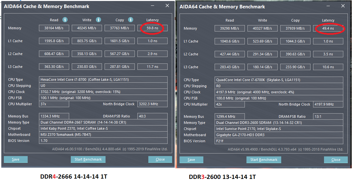
Task: Select Memory Read value 39298 MB/s
Action: click(229, 28)
